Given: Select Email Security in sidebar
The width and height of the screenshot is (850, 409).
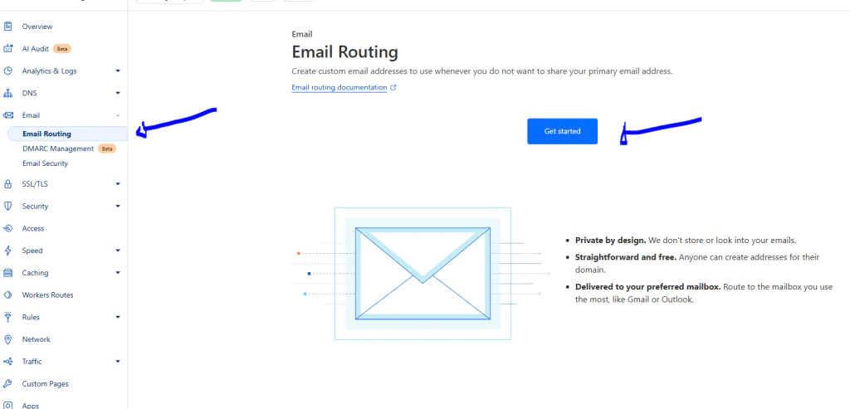Looking at the screenshot, I should 46,163.
